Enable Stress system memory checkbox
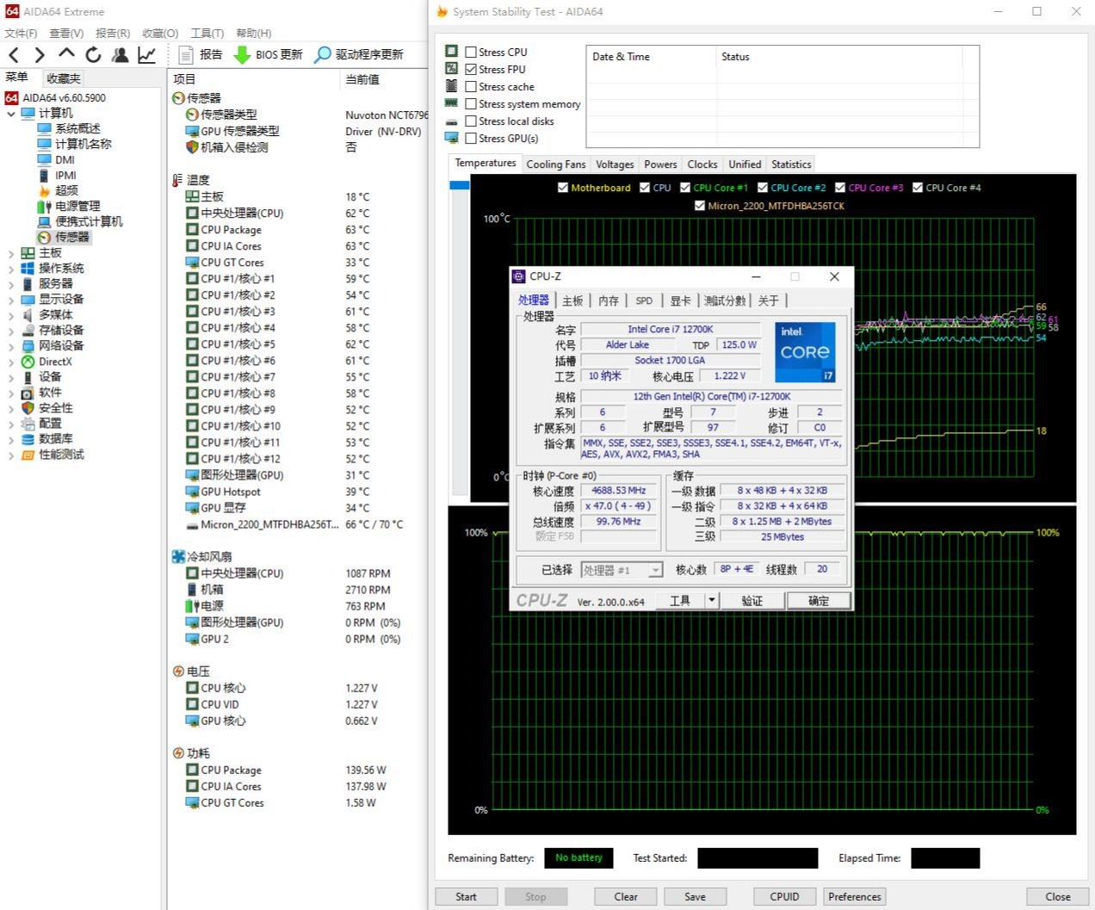 pos(471,103)
